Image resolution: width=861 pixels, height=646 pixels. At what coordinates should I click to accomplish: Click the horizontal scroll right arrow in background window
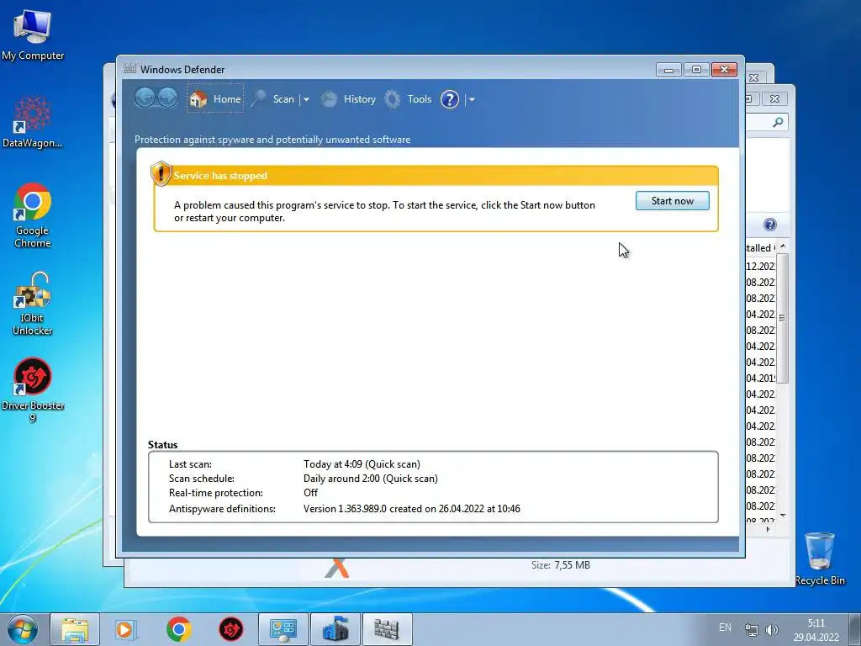coord(768,530)
